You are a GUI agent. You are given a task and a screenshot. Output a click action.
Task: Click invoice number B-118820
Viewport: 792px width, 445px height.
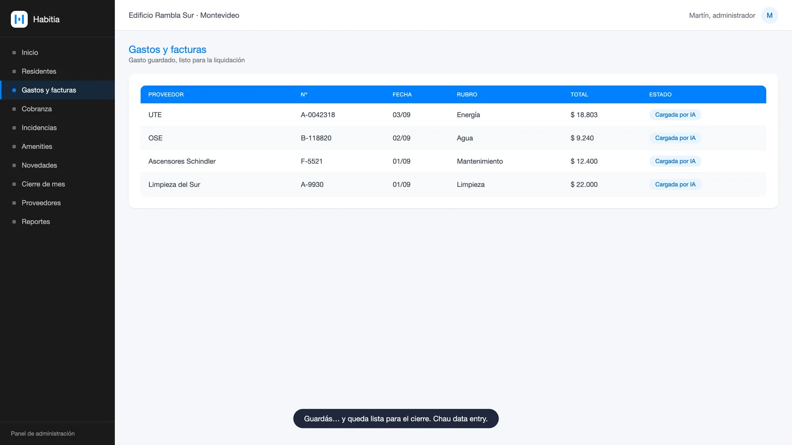316,138
